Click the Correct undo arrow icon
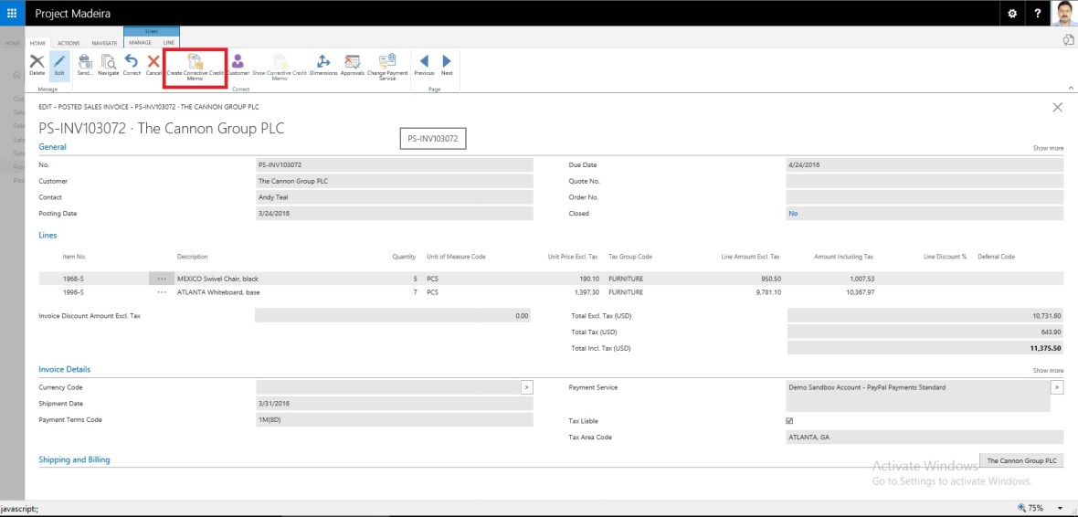The image size is (1078, 517). (x=132, y=63)
